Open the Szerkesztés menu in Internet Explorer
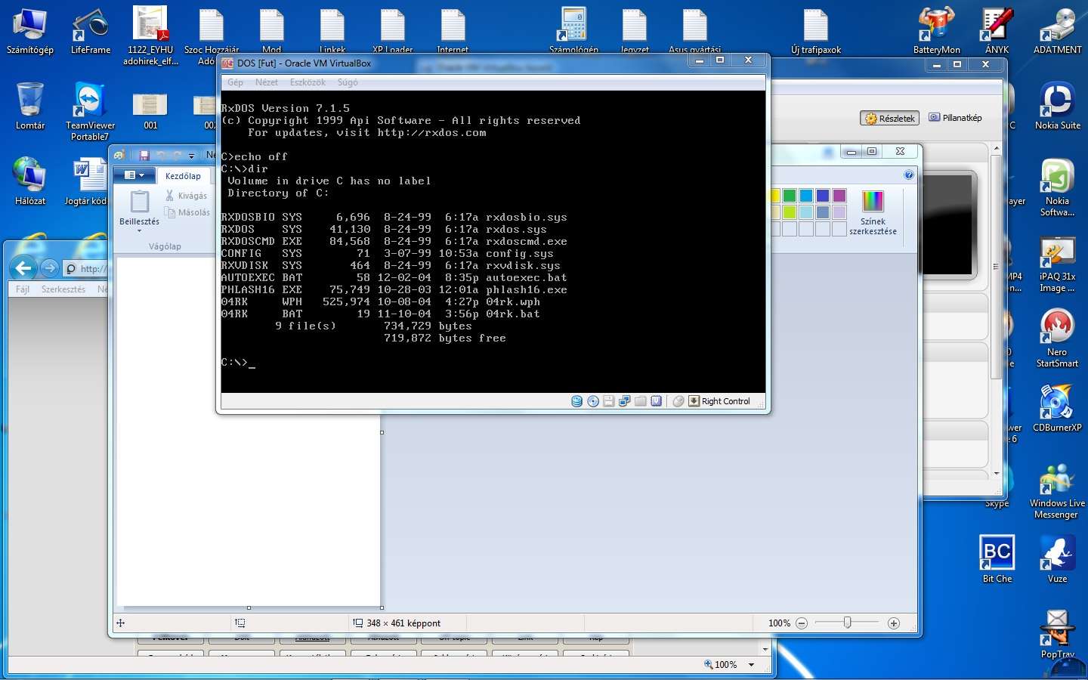Screen dimensions: 1088x680 63,289
